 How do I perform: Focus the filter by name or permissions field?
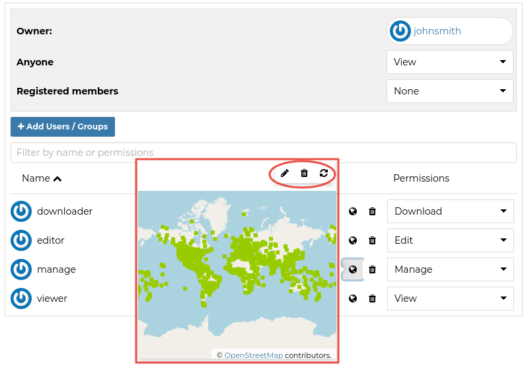263,153
